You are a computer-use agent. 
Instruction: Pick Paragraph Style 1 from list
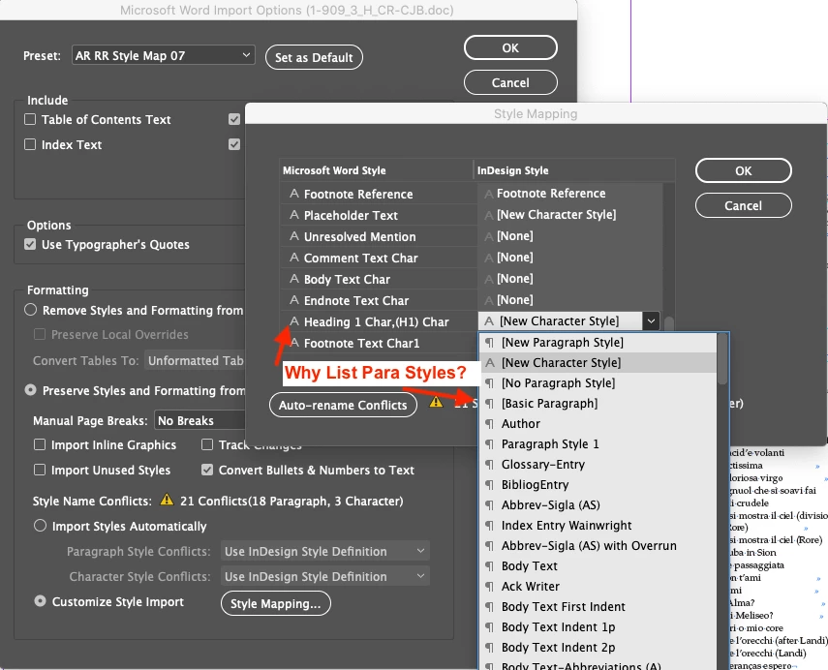pos(598,444)
